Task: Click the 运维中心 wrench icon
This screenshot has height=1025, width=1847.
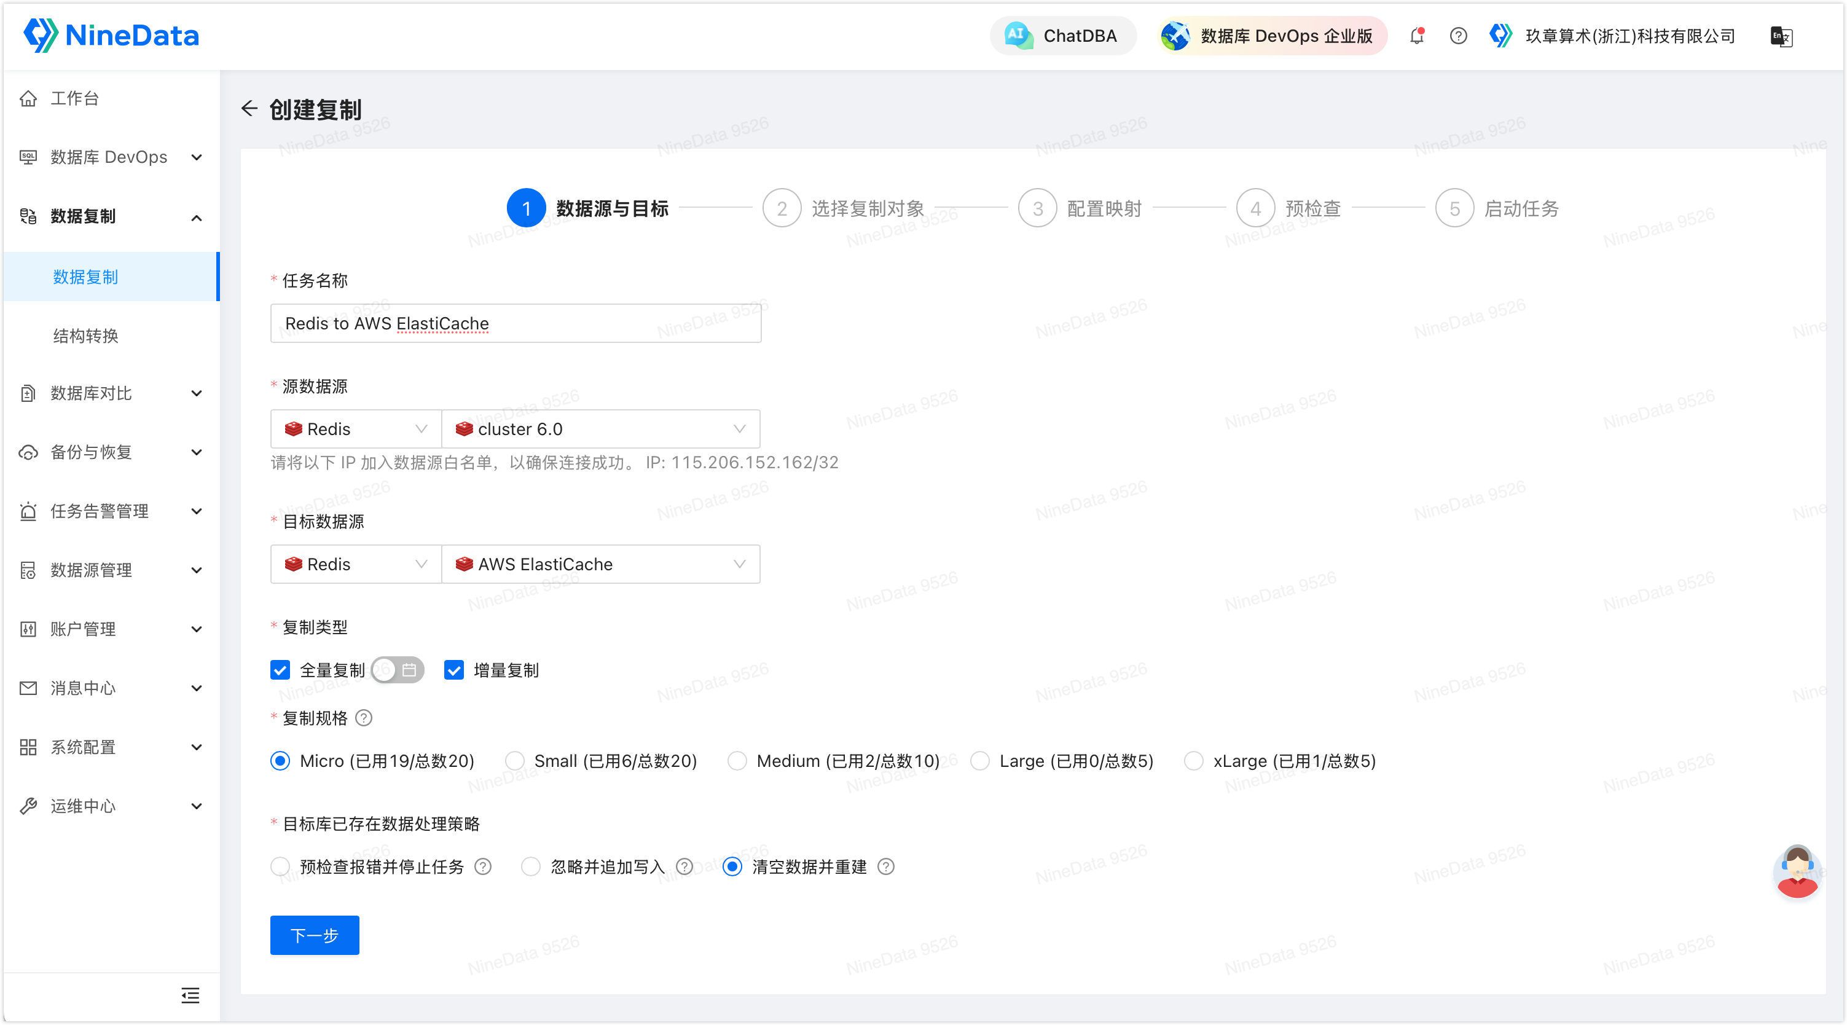Action: coord(28,806)
